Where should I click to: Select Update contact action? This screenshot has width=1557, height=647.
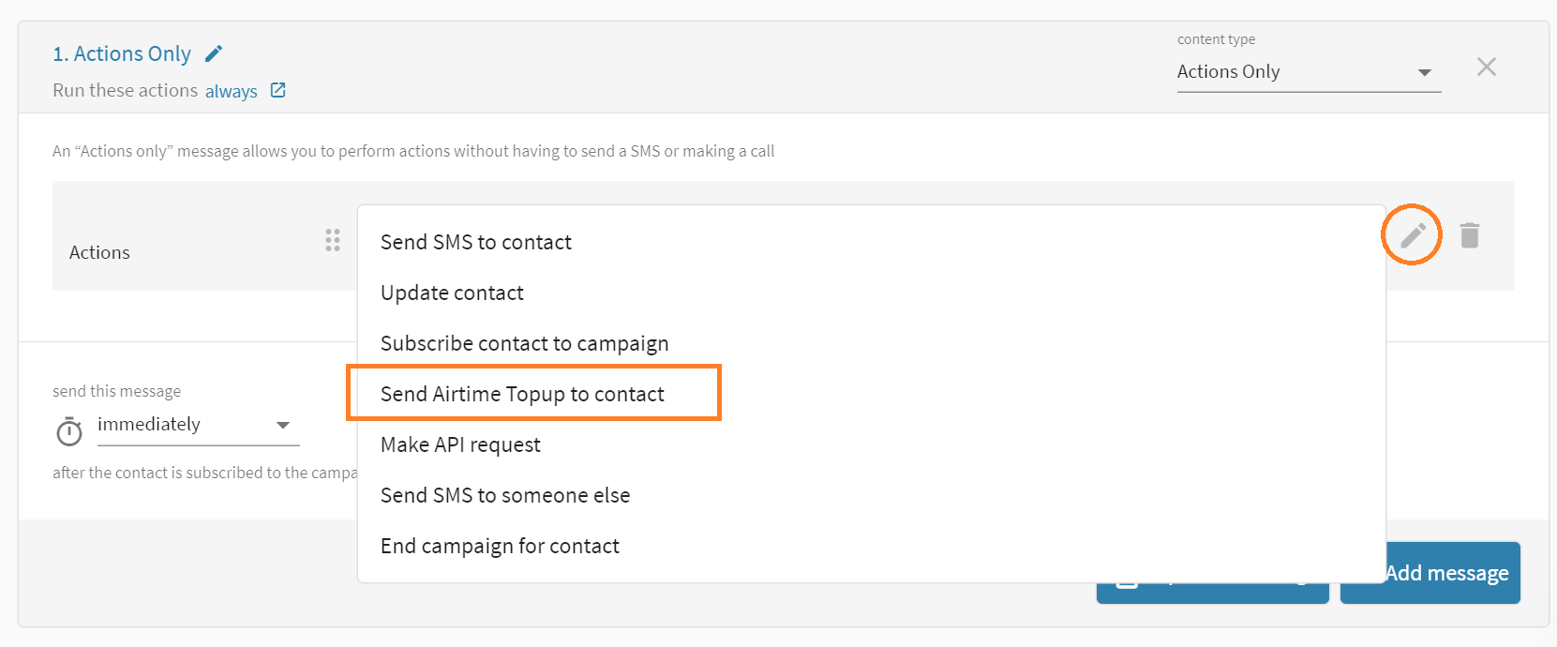(x=452, y=293)
